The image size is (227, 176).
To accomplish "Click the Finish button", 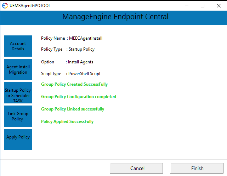I will pos(197,168).
